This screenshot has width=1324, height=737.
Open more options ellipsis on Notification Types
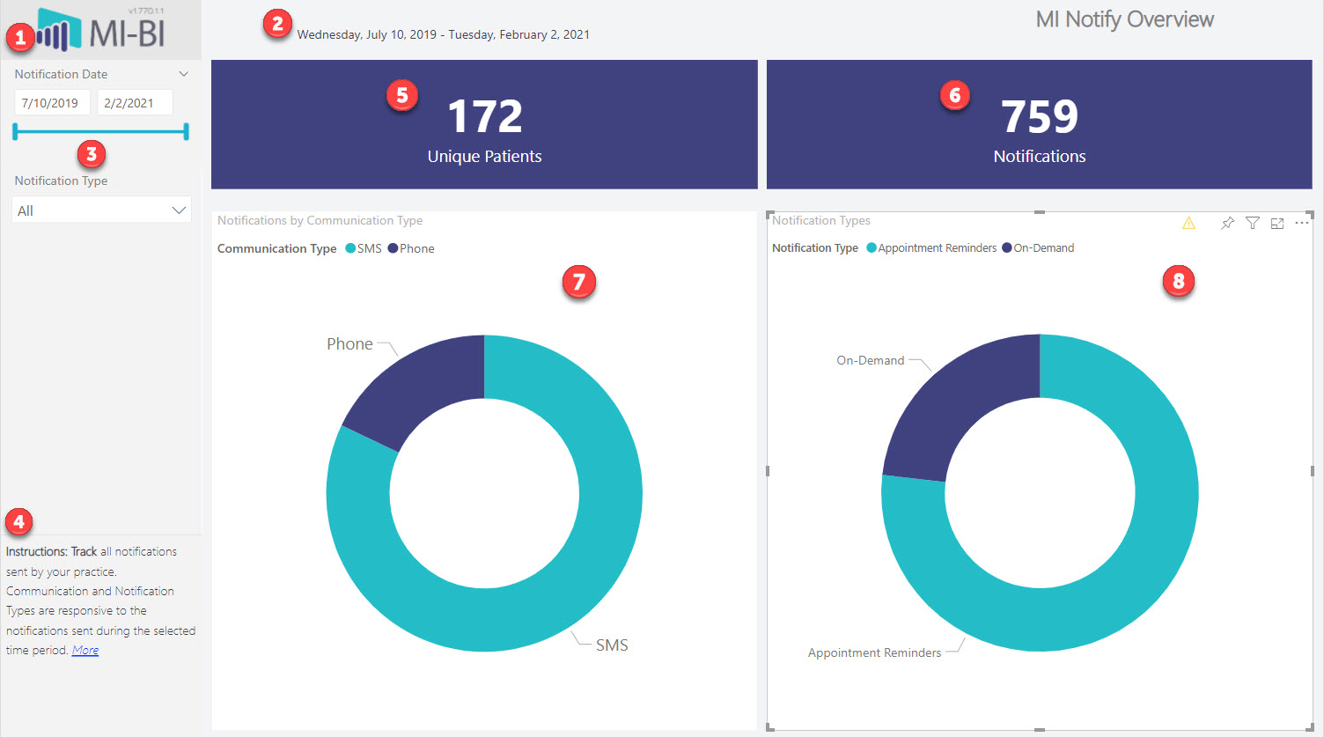click(1302, 224)
